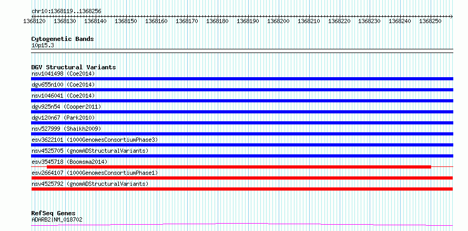Click the chr10:1368119..1368256 region label
Viewport: 468px width, 231px height.
pos(66,12)
